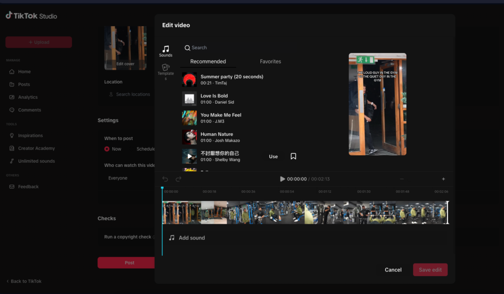Select the You Make Me Feel sound
Viewport: 504px width, 294px height.
(240, 118)
